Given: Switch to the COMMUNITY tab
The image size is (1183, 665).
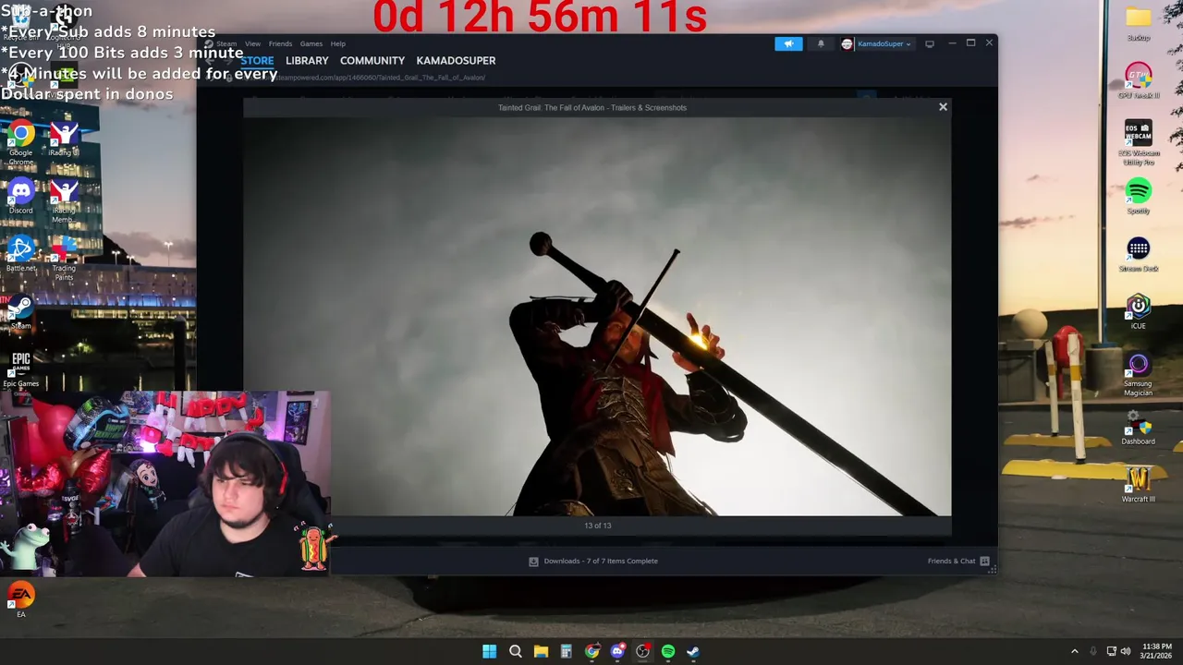Looking at the screenshot, I should [x=372, y=60].
